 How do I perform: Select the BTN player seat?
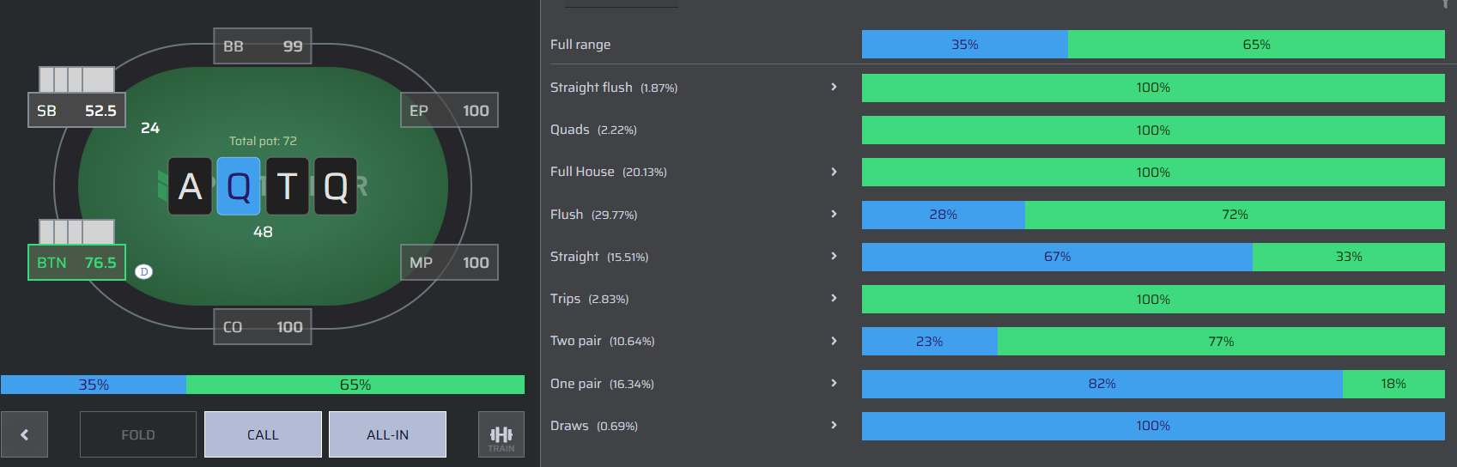click(x=76, y=263)
